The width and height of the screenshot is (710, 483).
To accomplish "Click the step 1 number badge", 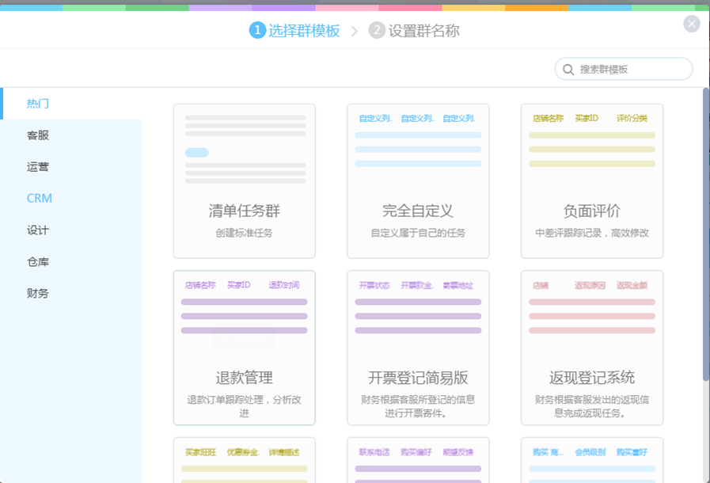I will pos(257,30).
